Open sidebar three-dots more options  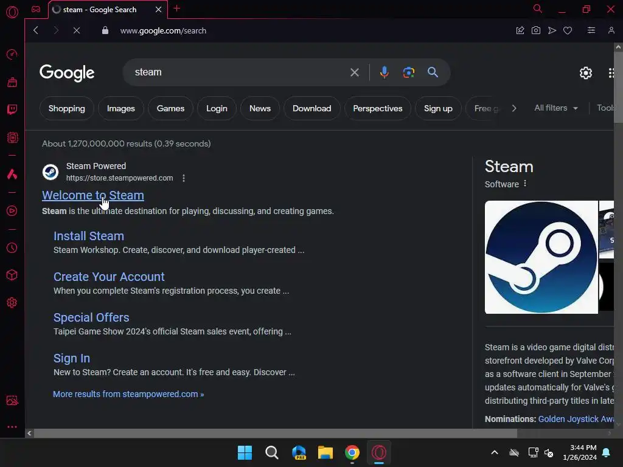[12, 427]
